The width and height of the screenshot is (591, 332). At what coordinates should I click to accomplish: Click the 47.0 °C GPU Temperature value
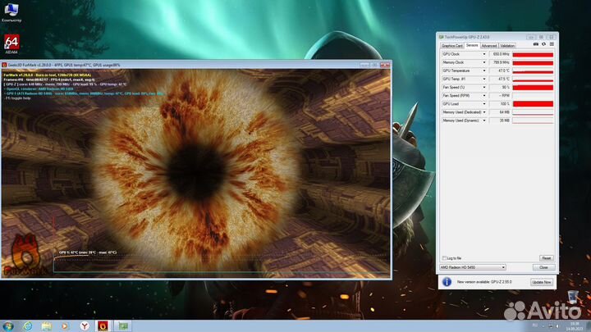click(503, 70)
